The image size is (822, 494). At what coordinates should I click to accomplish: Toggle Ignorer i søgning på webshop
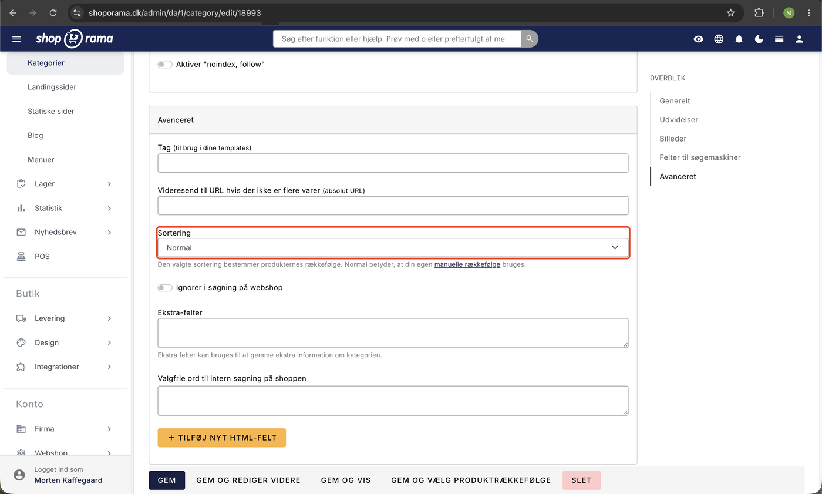tap(165, 288)
